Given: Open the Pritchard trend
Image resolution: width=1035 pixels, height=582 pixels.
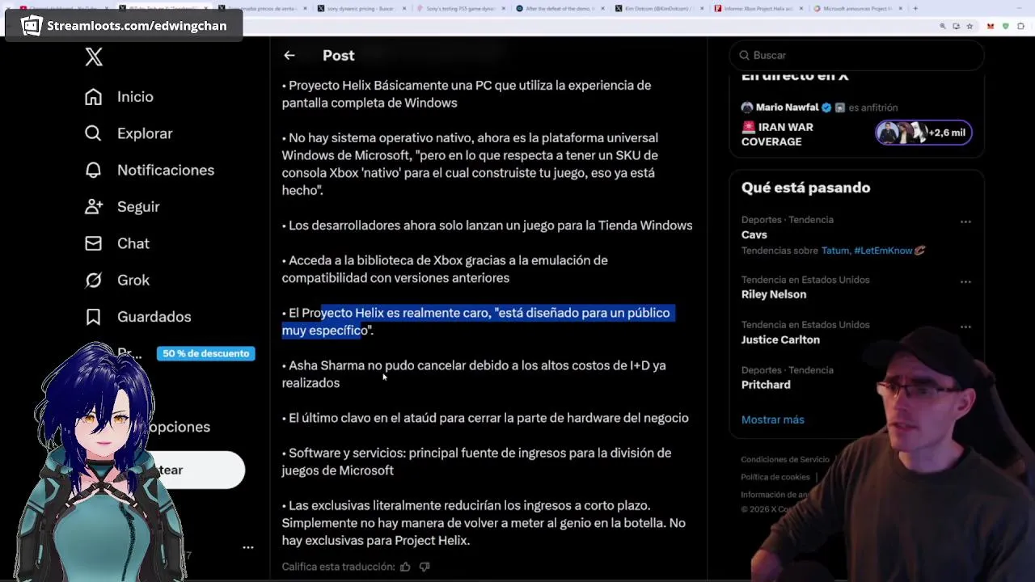Looking at the screenshot, I should tap(766, 385).
